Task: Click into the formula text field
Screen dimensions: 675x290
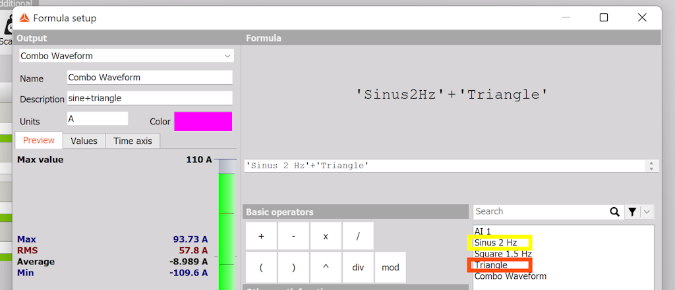Action: coord(444,166)
